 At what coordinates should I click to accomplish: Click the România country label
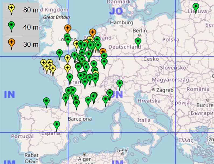(x=198, y=89)
